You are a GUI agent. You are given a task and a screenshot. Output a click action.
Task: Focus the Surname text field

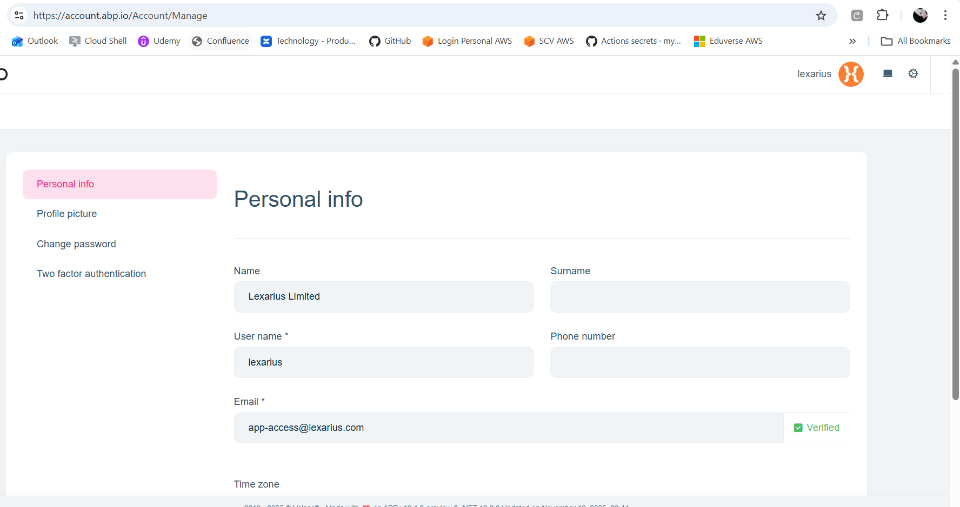click(699, 296)
